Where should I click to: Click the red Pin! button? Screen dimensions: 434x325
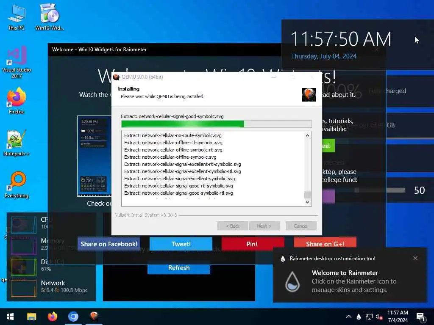[x=253, y=244]
